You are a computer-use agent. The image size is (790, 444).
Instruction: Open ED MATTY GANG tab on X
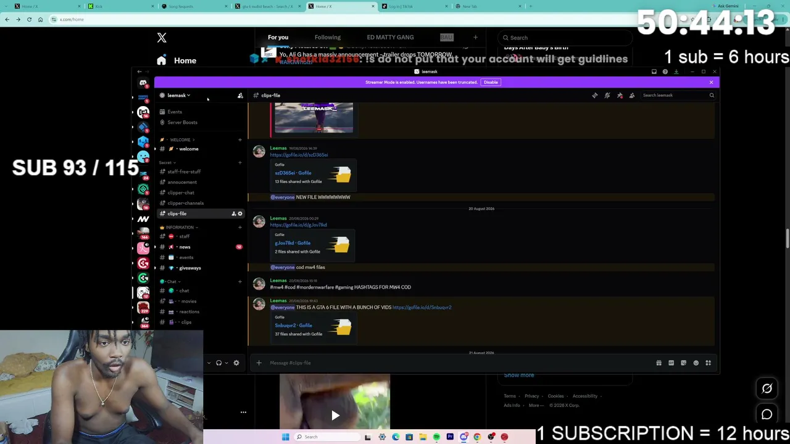click(390, 38)
